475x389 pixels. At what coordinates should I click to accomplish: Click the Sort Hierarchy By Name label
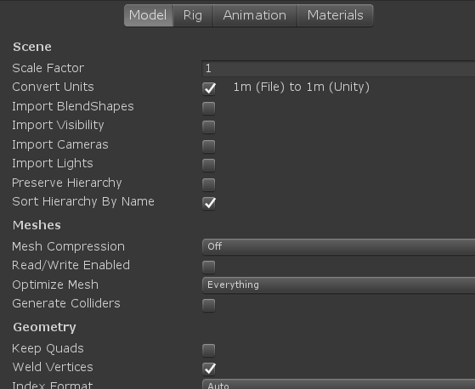click(x=83, y=201)
